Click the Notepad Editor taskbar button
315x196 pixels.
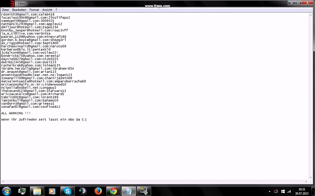tap(129, 191)
